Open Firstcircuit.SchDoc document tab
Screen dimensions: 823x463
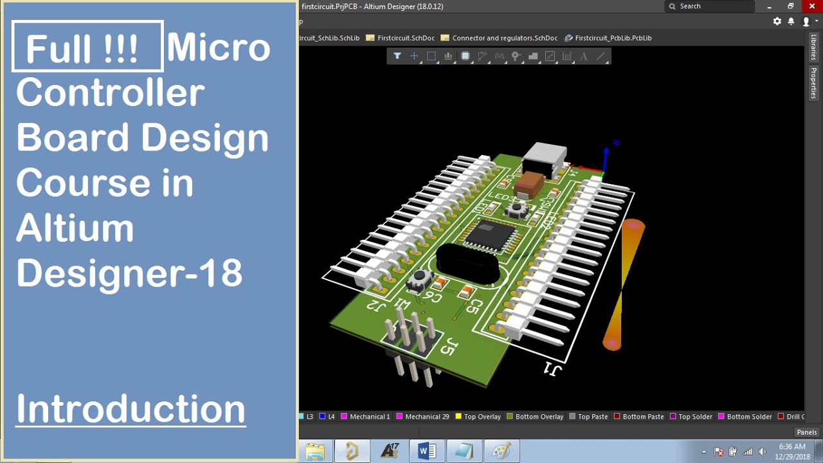pyautogui.click(x=400, y=38)
